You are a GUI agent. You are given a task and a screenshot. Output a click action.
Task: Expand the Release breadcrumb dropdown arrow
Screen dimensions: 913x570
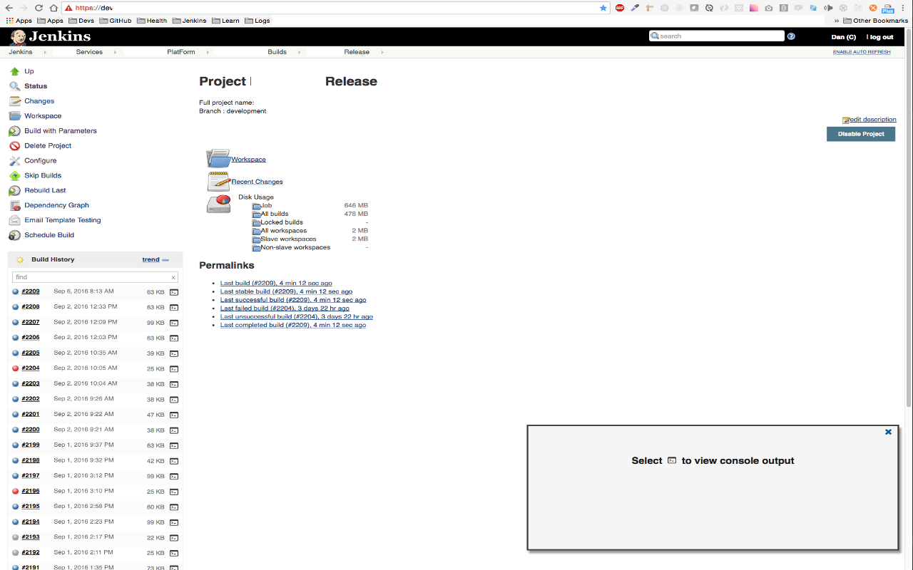382,52
